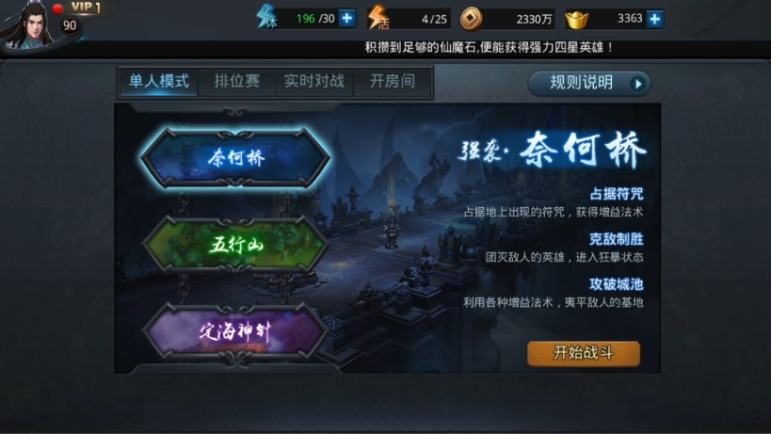Start the battle with 开始战斗

pos(584,353)
